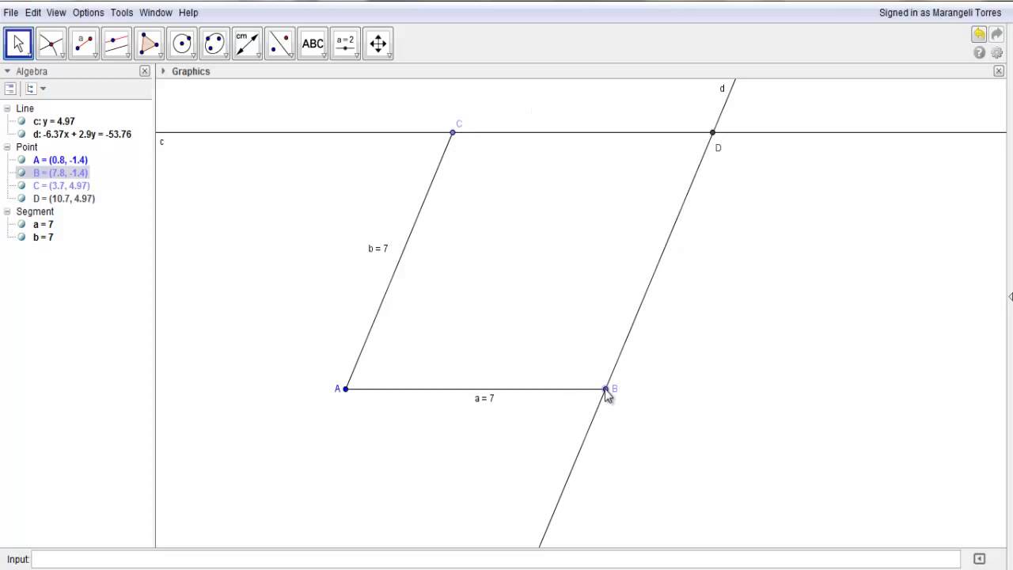Select the ABC Insert Text tool
This screenshot has height=570, width=1013.
[x=313, y=44]
